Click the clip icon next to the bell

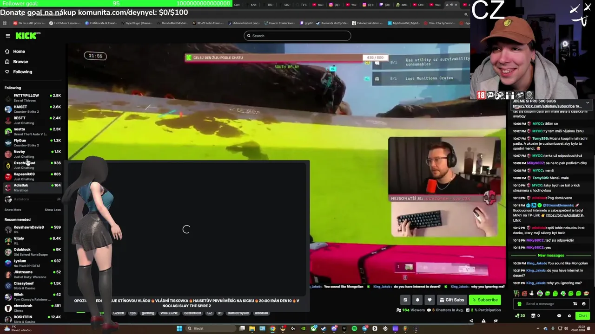[405, 300]
